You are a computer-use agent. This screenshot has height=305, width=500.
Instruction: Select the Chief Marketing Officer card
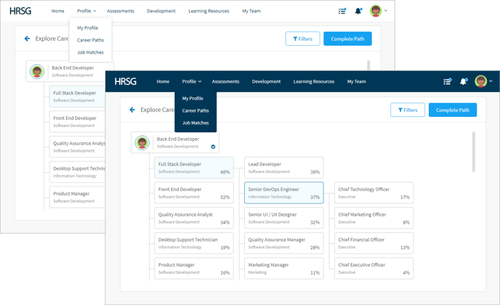click(x=374, y=218)
